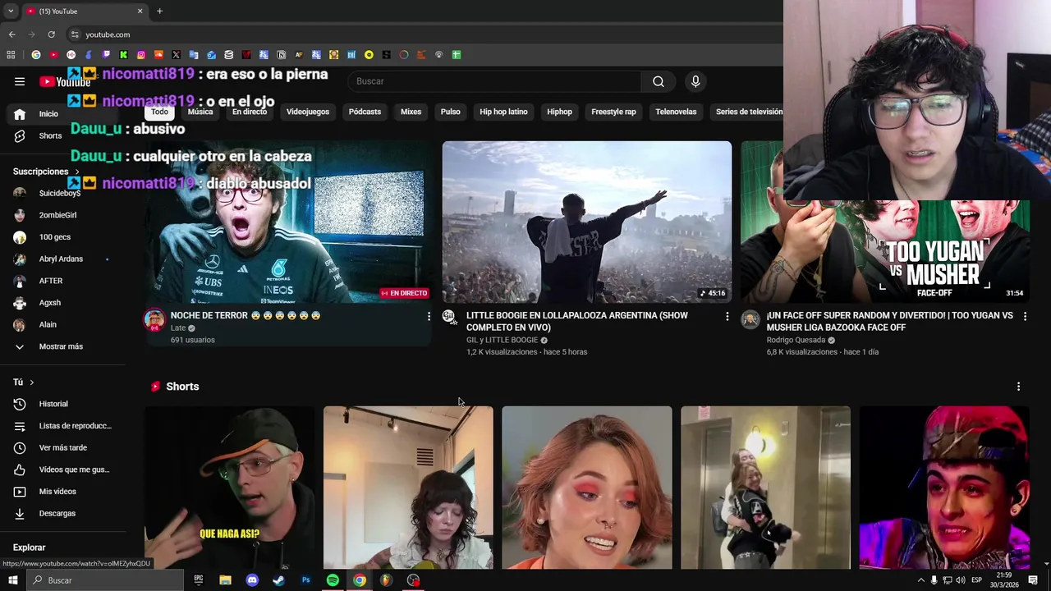Open Little Boogie Lollapalooza video thumbnail
The height and width of the screenshot is (591, 1051).
pyautogui.click(x=586, y=222)
